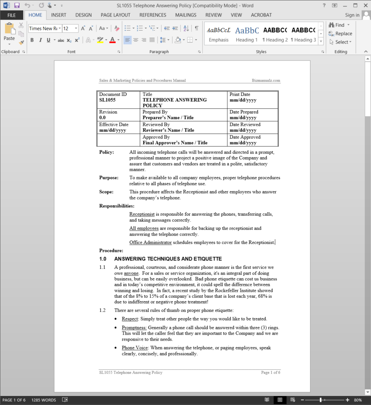
Task: Toggle Italic formatting
Action: (x=40, y=40)
